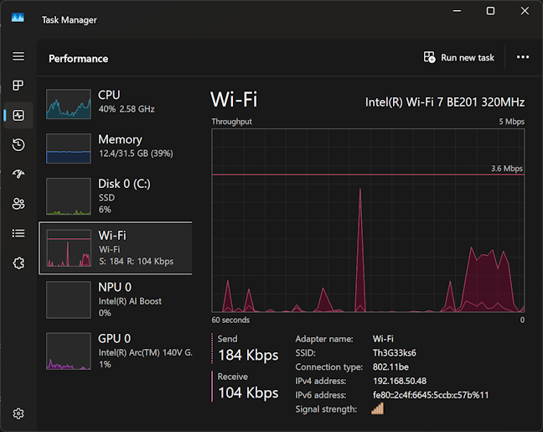Click the Adapter name: label
Screen dimensions: 543x432
pos(324,339)
